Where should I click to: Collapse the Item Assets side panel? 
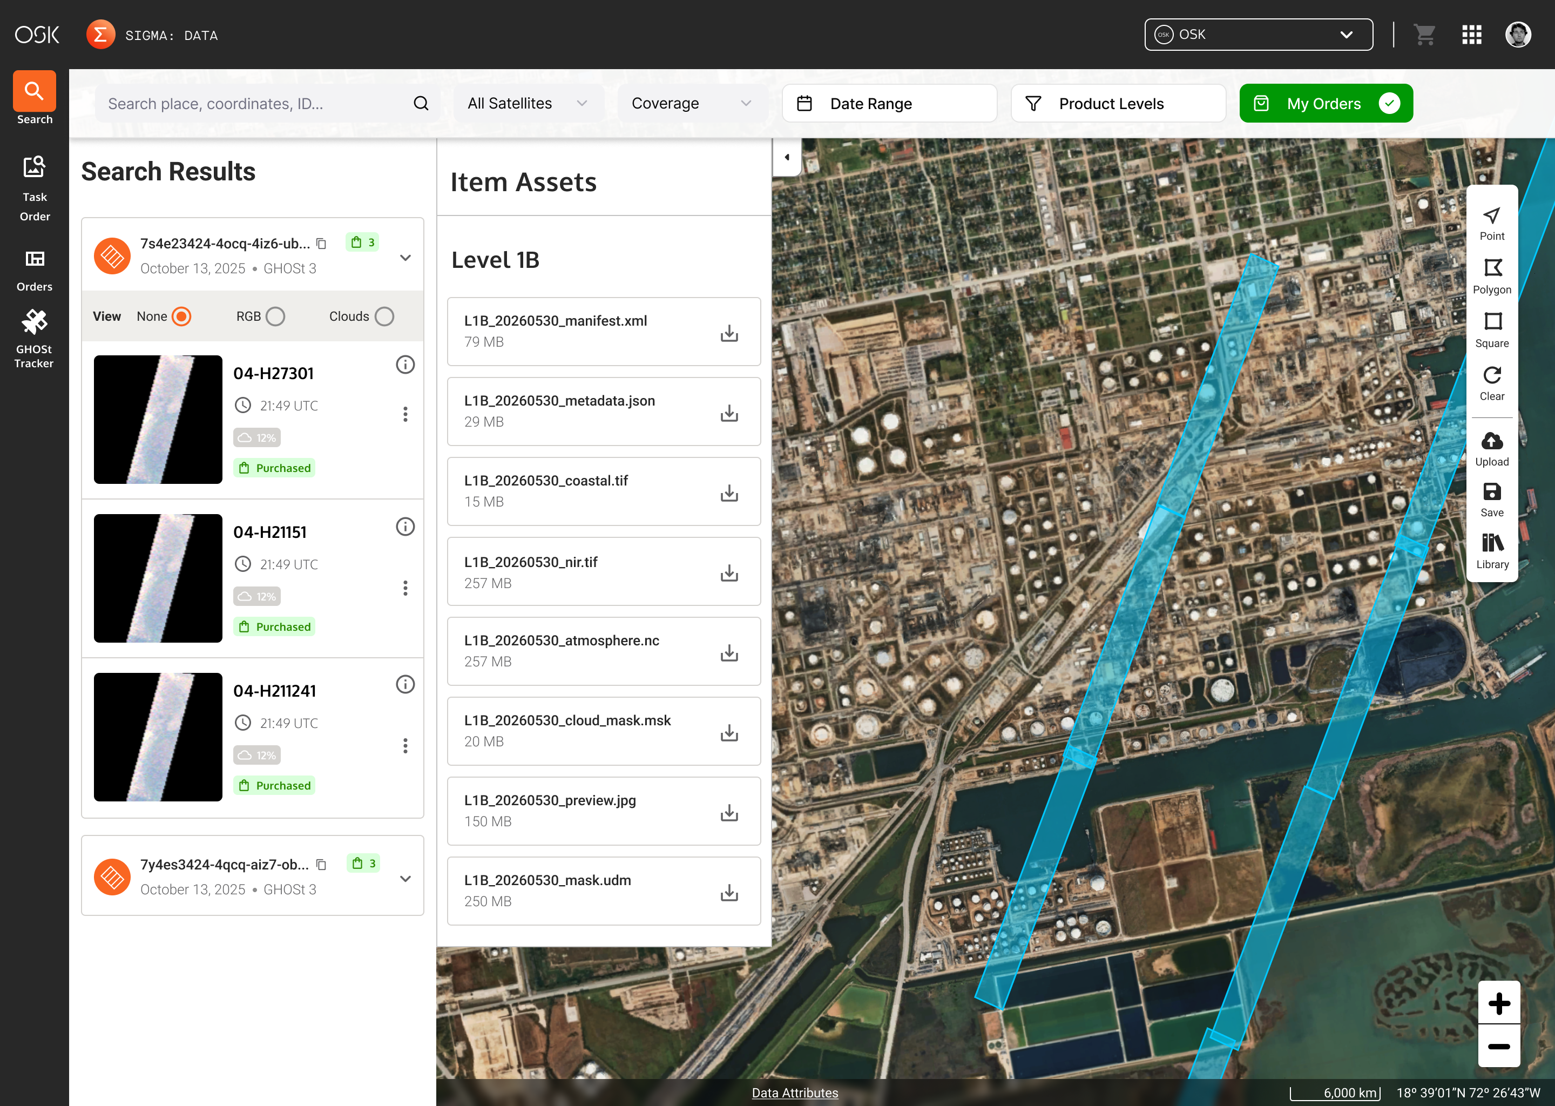787,157
